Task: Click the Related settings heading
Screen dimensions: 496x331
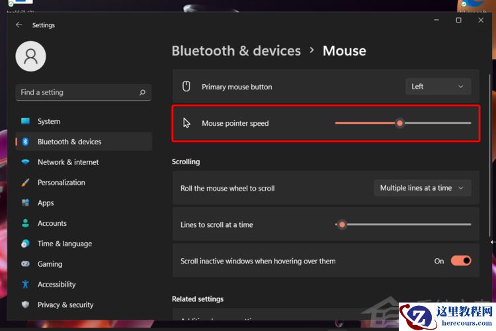Action: (198, 299)
